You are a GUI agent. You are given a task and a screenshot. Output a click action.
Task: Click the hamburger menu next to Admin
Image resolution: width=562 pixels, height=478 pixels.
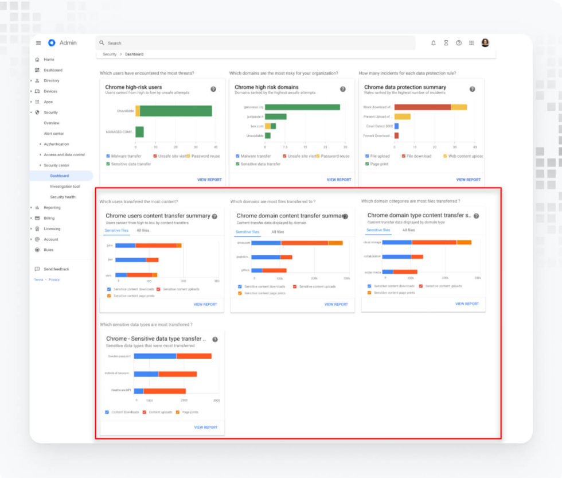click(x=38, y=42)
